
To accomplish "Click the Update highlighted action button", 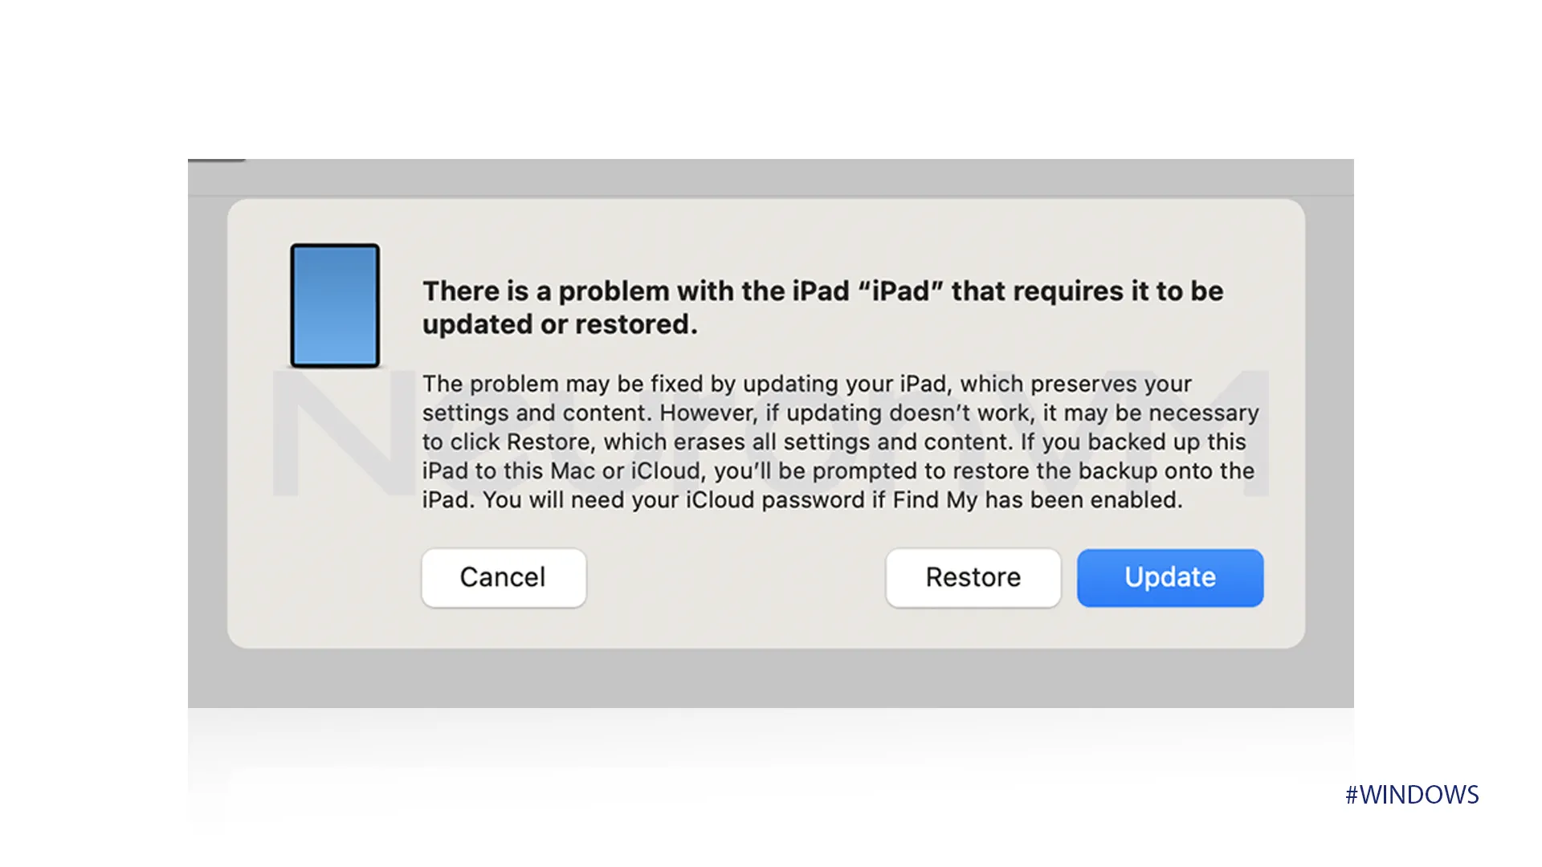I will click(1169, 576).
